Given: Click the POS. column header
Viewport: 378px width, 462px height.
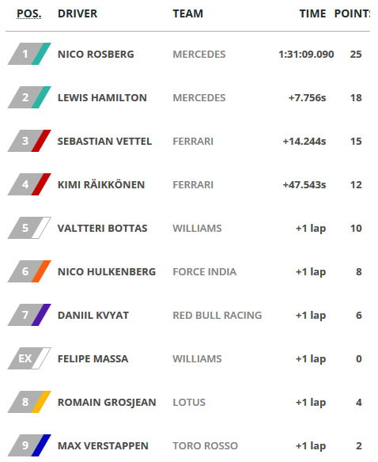Looking at the screenshot, I should [29, 13].
